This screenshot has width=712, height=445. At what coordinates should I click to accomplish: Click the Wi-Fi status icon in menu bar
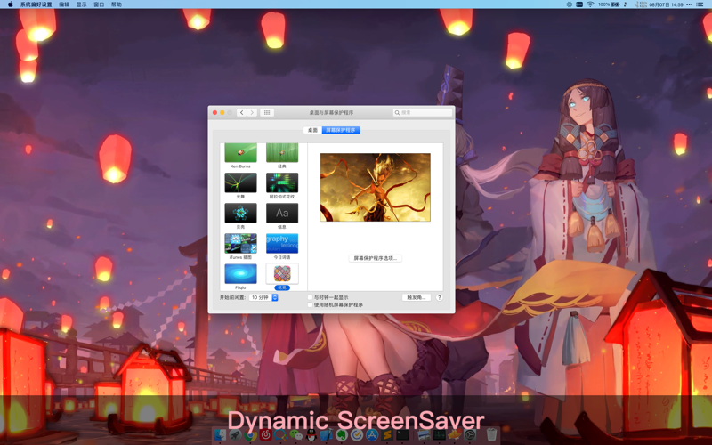tap(590, 4)
